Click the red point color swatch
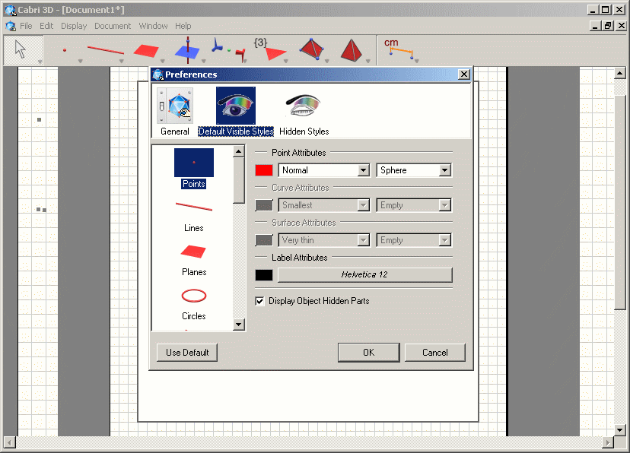The image size is (630, 453). (263, 169)
